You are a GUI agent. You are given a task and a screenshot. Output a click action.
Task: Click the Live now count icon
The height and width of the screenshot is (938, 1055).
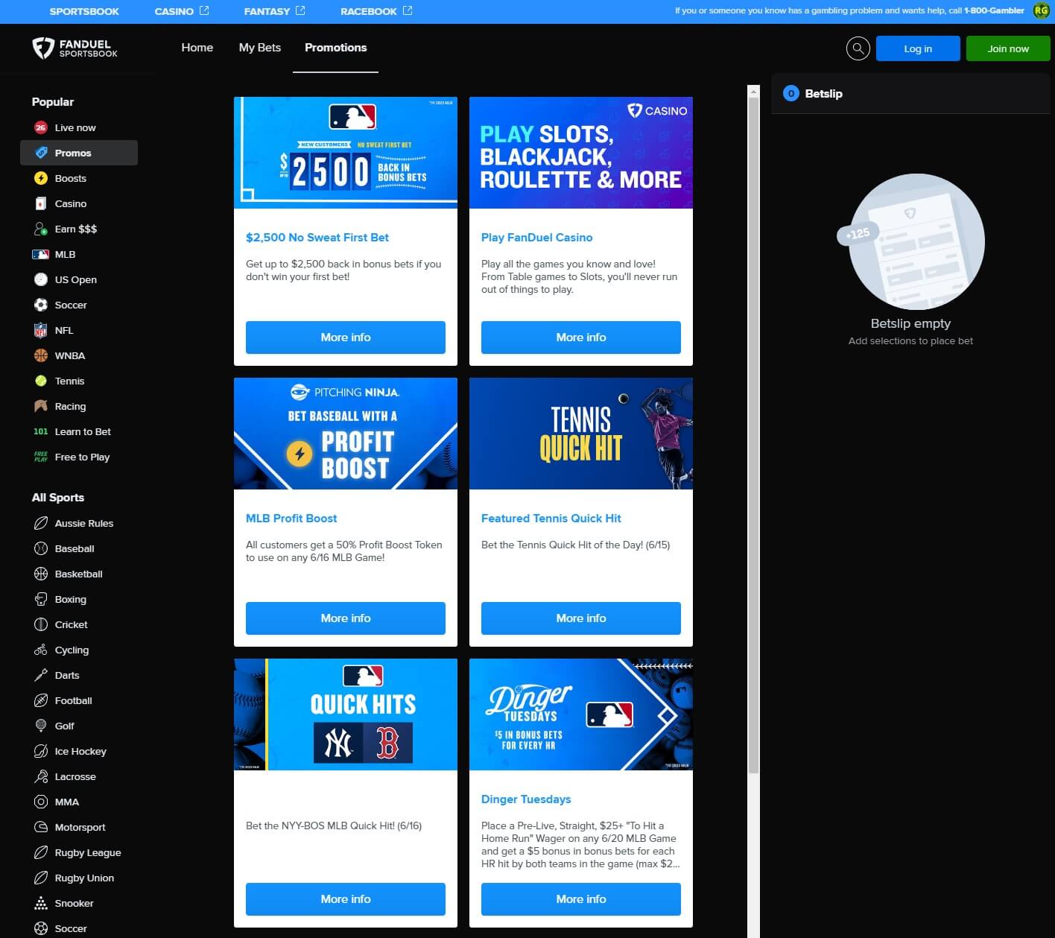pyautogui.click(x=41, y=127)
